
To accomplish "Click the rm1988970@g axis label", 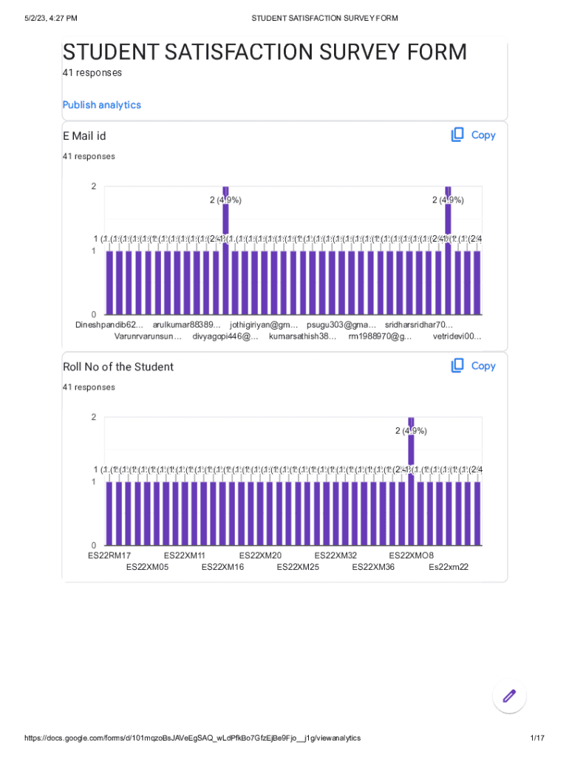I will pyautogui.click(x=380, y=336).
